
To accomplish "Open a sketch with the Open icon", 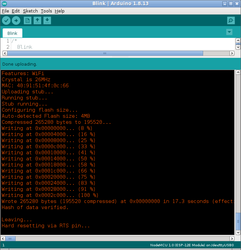I will [x=37, y=21].
